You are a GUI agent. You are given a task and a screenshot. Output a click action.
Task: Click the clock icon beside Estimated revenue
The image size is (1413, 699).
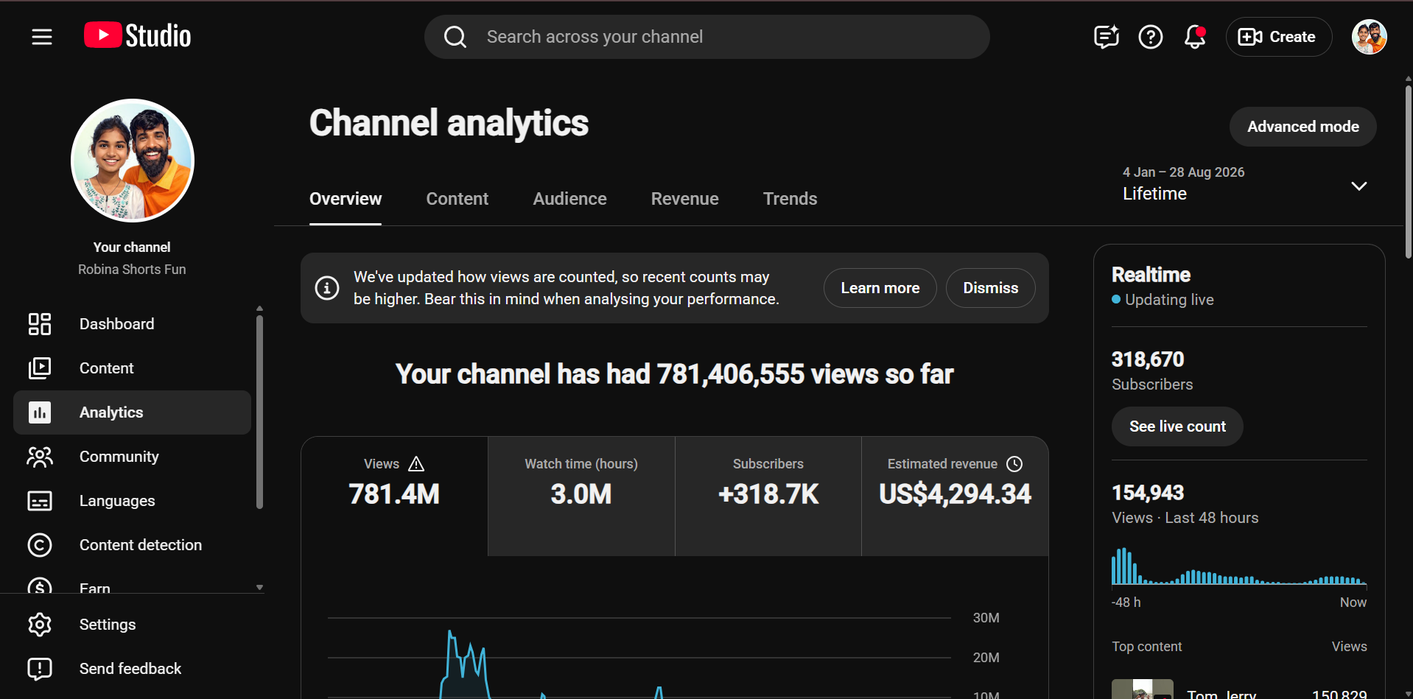[1014, 464]
